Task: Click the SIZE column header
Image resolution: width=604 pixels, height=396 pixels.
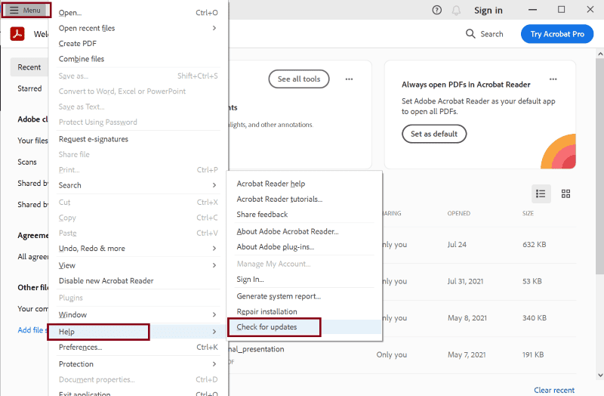Action: point(528,213)
